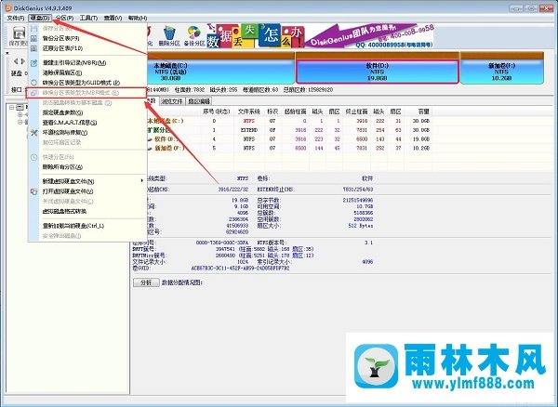
Task: Collapse the top-level disk tree node
Action: [x=11, y=107]
